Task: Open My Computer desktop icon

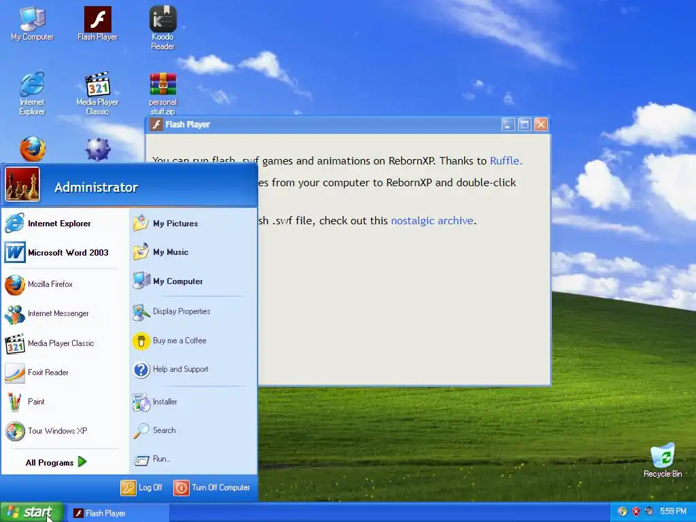Action: pyautogui.click(x=32, y=24)
